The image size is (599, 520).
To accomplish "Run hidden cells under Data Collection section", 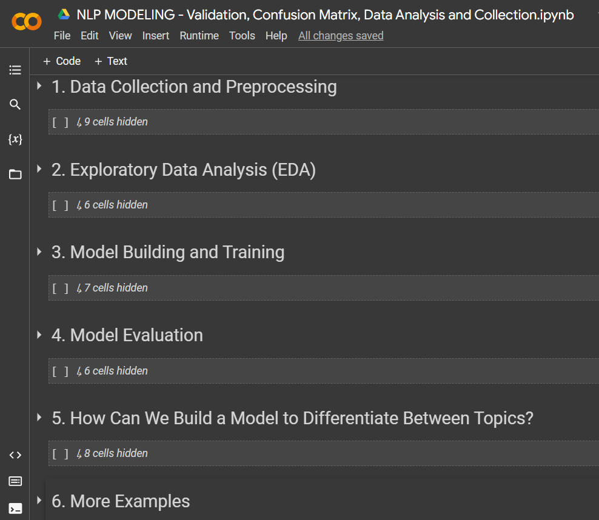I will tap(60, 122).
